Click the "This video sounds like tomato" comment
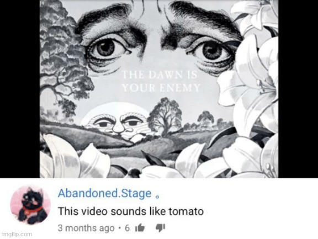The image size is (318, 239). (131, 211)
